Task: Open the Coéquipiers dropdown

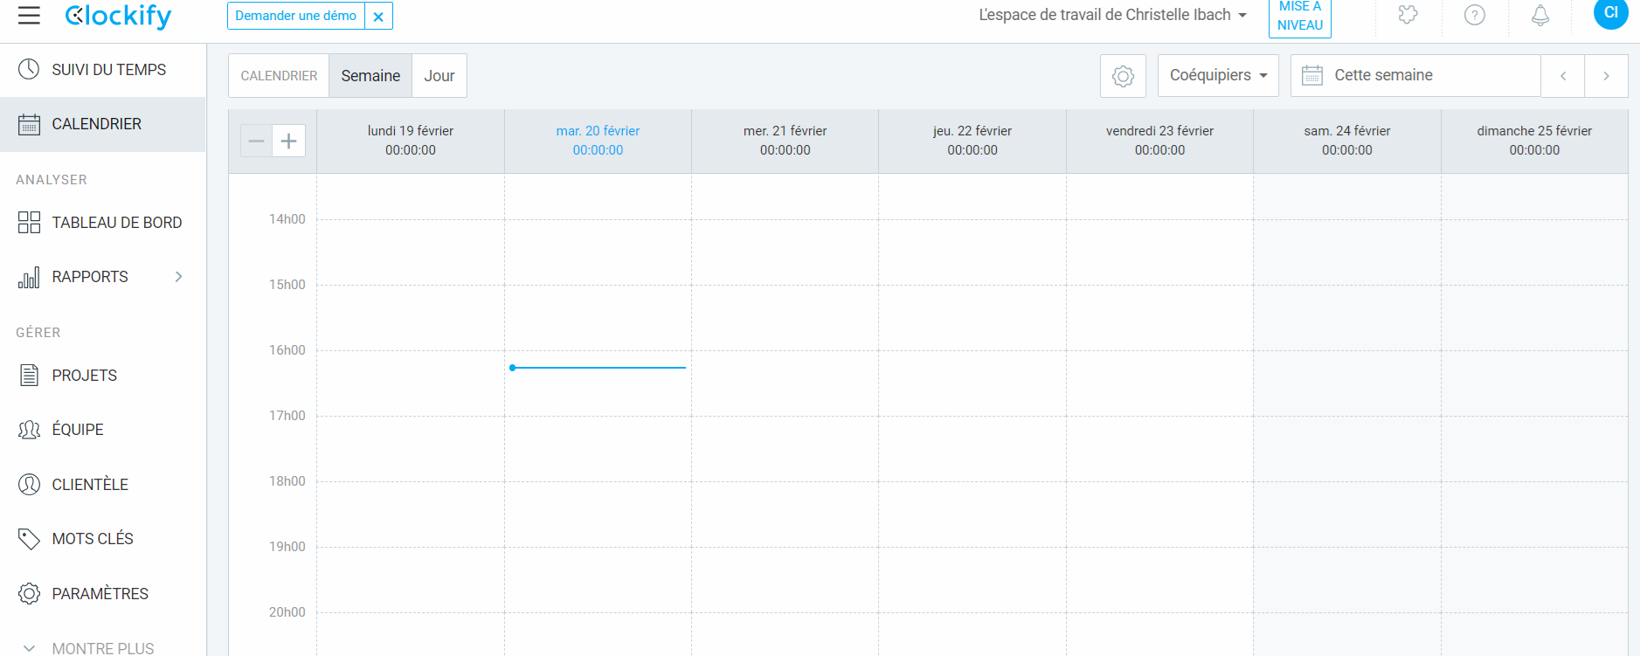Action: [x=1218, y=76]
